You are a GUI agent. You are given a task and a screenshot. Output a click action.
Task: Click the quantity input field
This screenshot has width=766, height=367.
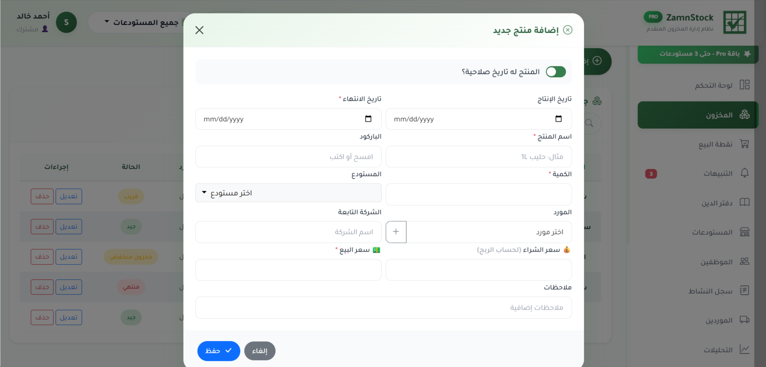click(x=479, y=195)
